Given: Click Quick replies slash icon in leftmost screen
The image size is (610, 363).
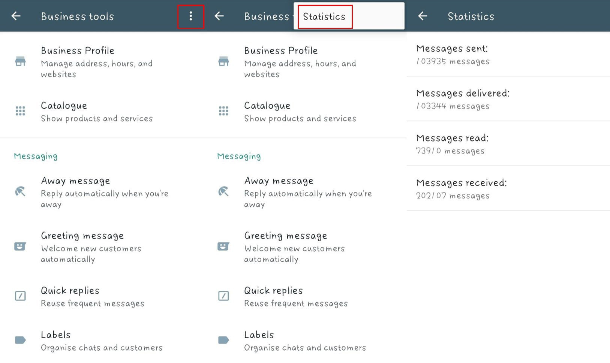Looking at the screenshot, I should click(20, 296).
